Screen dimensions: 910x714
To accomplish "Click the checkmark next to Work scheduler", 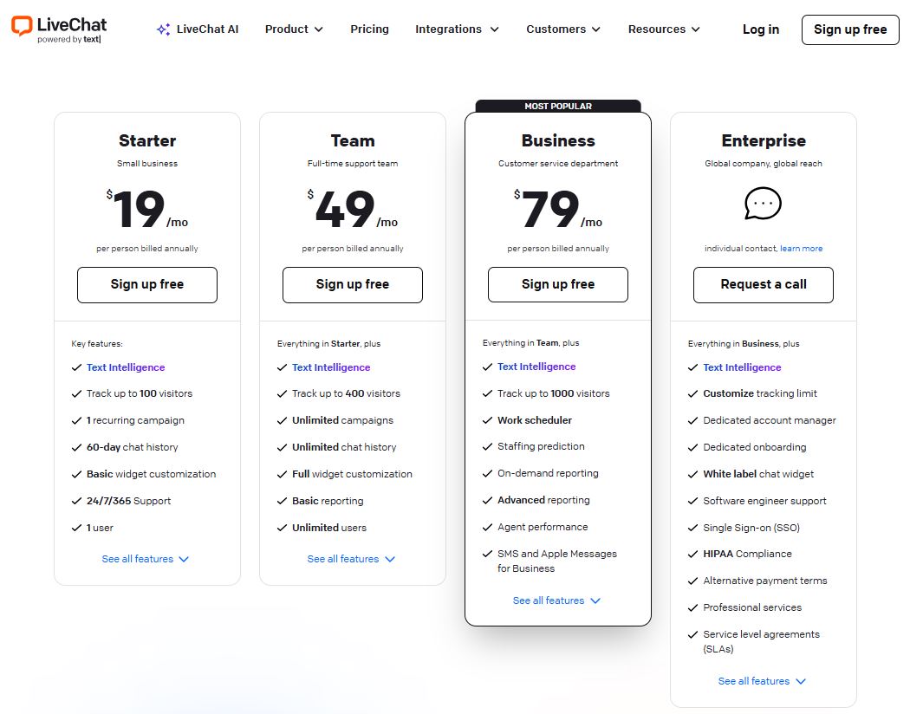I will [488, 420].
